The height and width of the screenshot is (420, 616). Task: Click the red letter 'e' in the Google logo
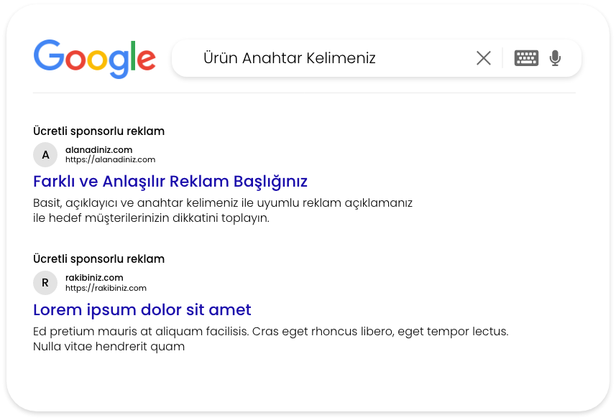click(146, 62)
